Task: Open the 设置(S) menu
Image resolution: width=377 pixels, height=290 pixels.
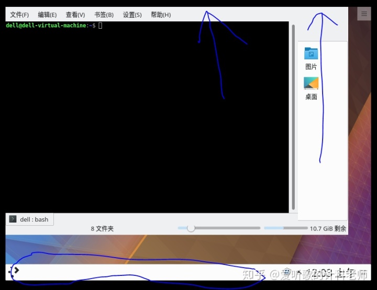Action: (132, 15)
